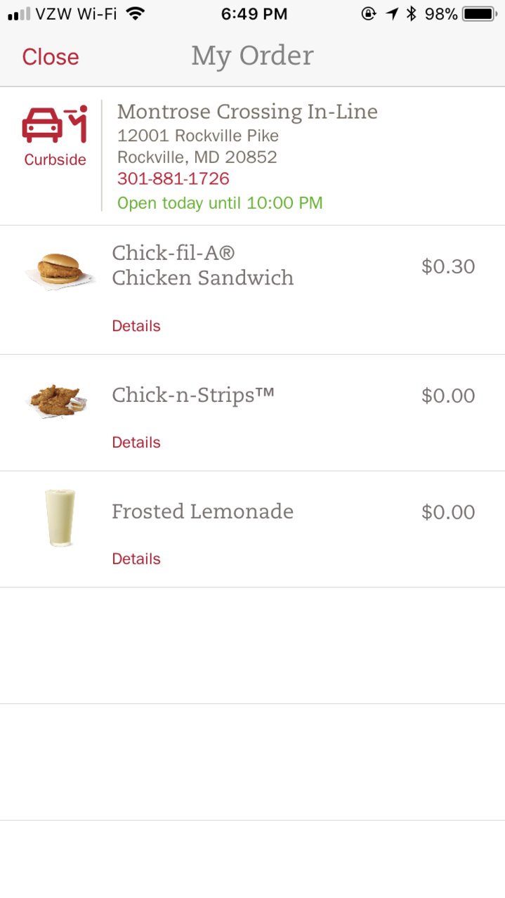Tap the location arrow status icon
This screenshot has height=898, width=505.
(x=391, y=13)
